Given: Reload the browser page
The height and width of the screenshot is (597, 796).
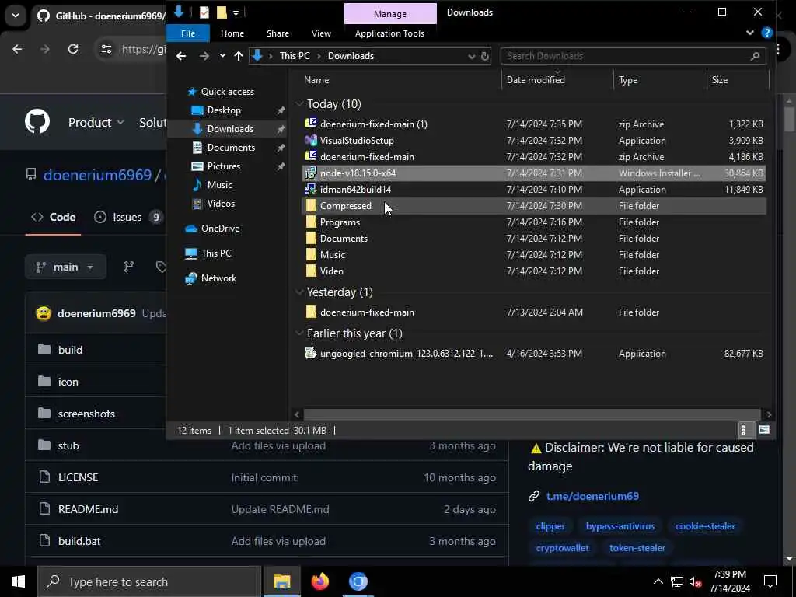Looking at the screenshot, I should [73, 49].
